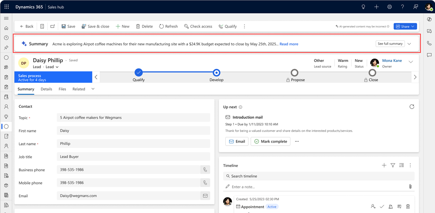Open the Share dropdown button

click(x=405, y=26)
